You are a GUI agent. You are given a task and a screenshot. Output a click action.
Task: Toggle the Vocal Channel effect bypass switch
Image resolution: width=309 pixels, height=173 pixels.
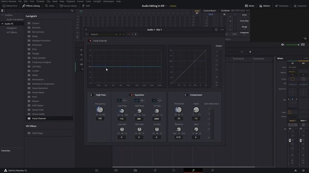coord(90,41)
